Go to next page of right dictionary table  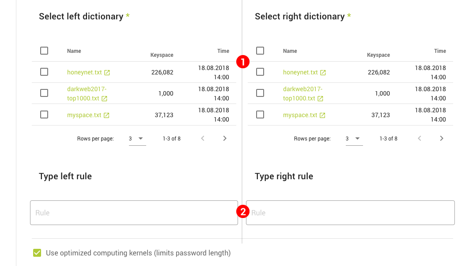442,138
